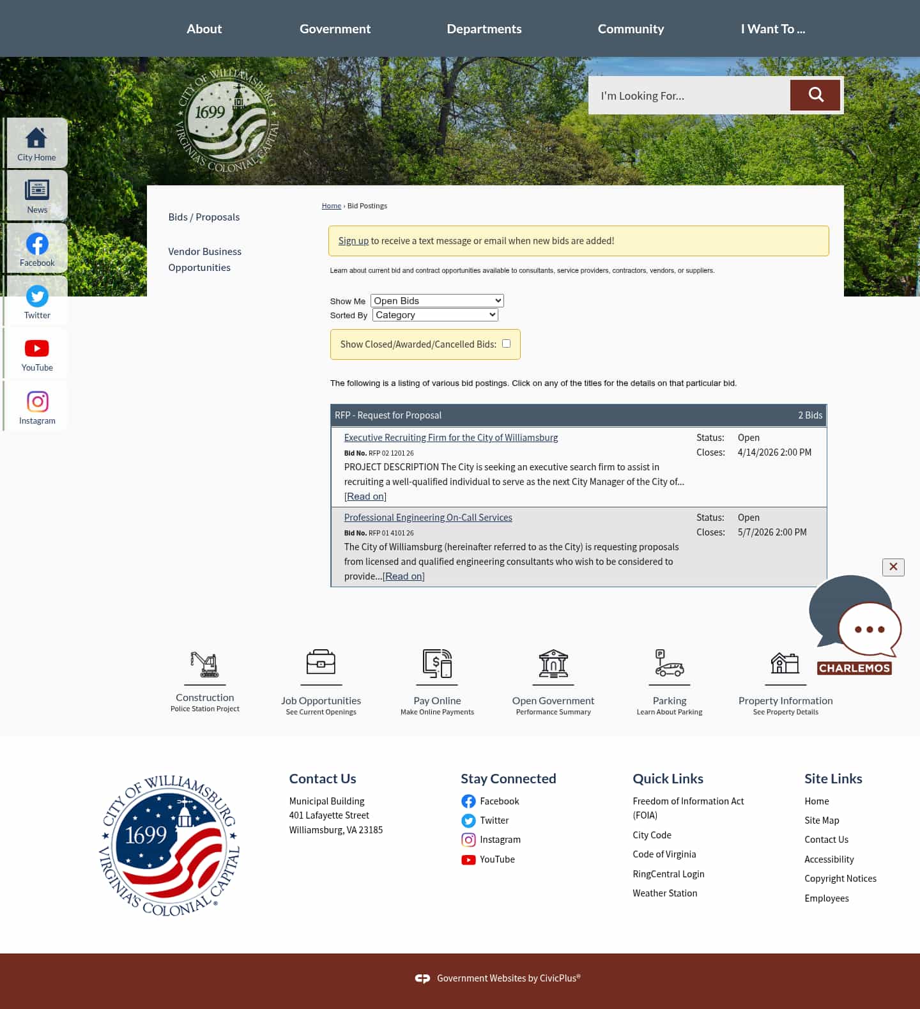Click the Instagram icon under Stay Connected
This screenshot has width=920, height=1009.
tap(468, 840)
